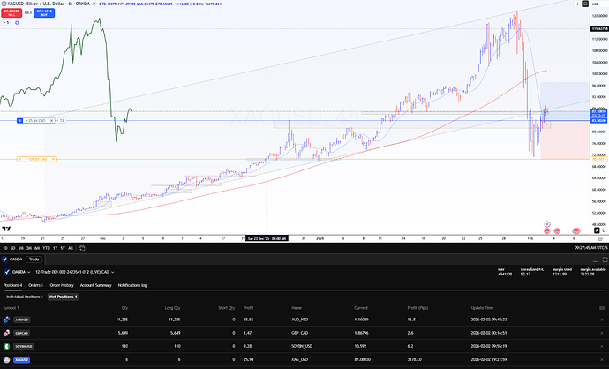This screenshot has width=609, height=369.
Task: Select the 1Y time range
Action: pyautogui.click(x=55, y=248)
